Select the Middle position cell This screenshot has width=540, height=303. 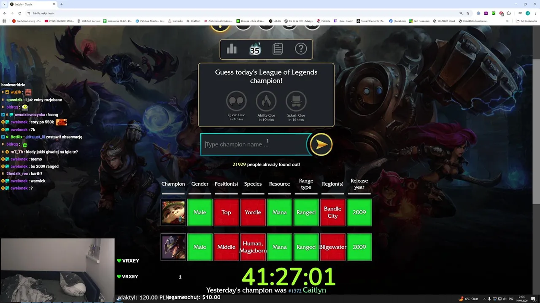pos(226,247)
